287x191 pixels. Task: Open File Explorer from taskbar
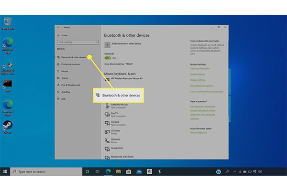point(119,171)
